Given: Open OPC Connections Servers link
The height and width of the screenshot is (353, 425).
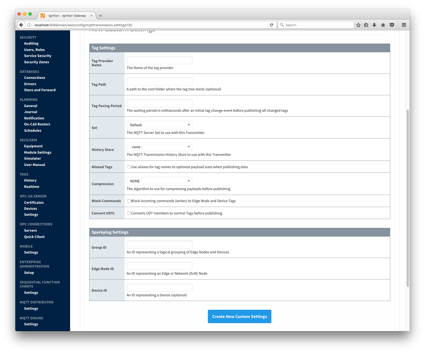Looking at the screenshot, I should pyautogui.click(x=30, y=231).
